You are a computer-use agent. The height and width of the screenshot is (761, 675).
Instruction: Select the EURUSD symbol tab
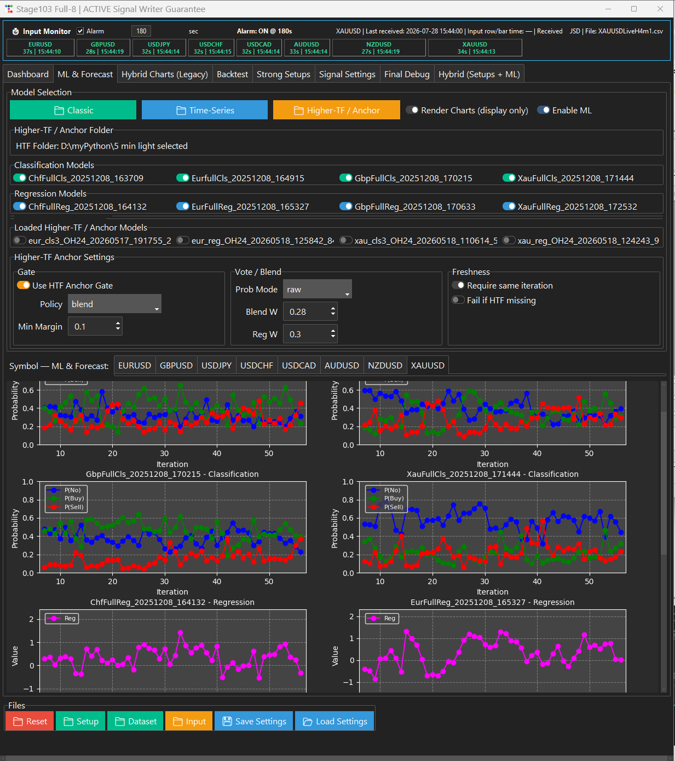(x=135, y=365)
